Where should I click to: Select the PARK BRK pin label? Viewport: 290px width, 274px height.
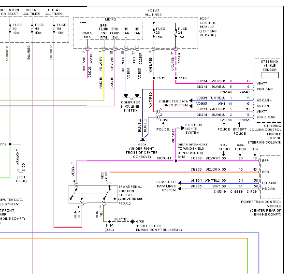pos(87,35)
